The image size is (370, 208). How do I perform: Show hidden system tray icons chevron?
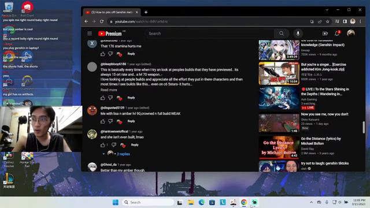point(311,202)
